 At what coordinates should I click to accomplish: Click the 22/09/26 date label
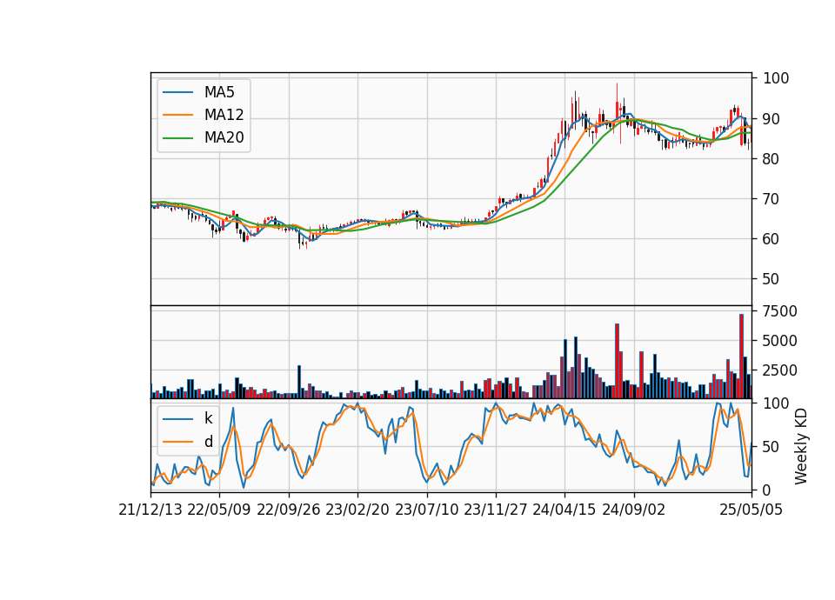[289, 510]
